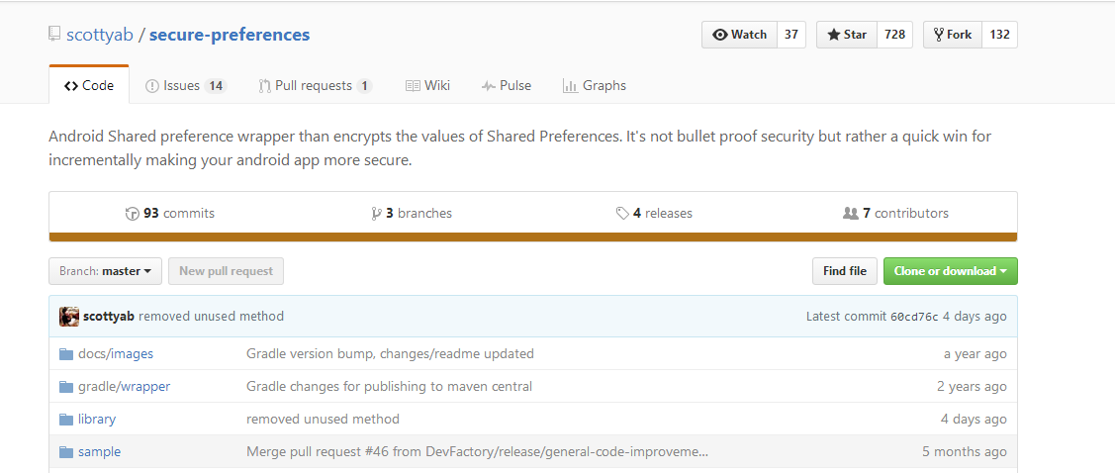This screenshot has width=1115, height=473.
Task: Click the bar chart icon on Graphs tab
Action: pos(570,86)
